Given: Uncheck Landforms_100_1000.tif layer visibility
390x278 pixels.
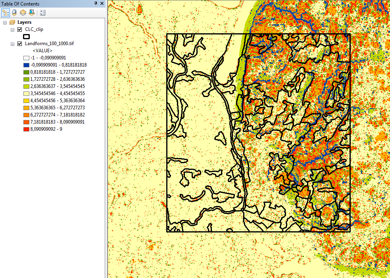Looking at the screenshot, I should point(20,44).
